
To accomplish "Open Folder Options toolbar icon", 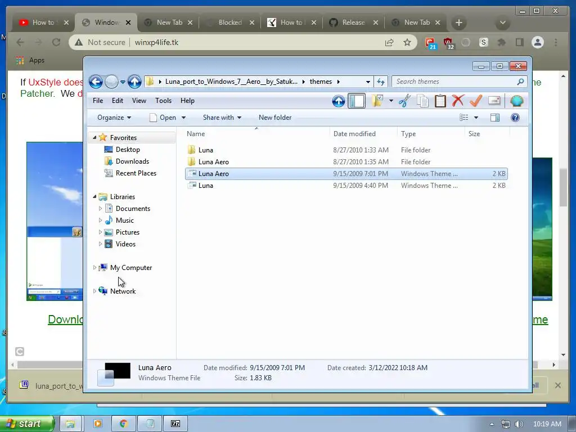I will click(377, 101).
